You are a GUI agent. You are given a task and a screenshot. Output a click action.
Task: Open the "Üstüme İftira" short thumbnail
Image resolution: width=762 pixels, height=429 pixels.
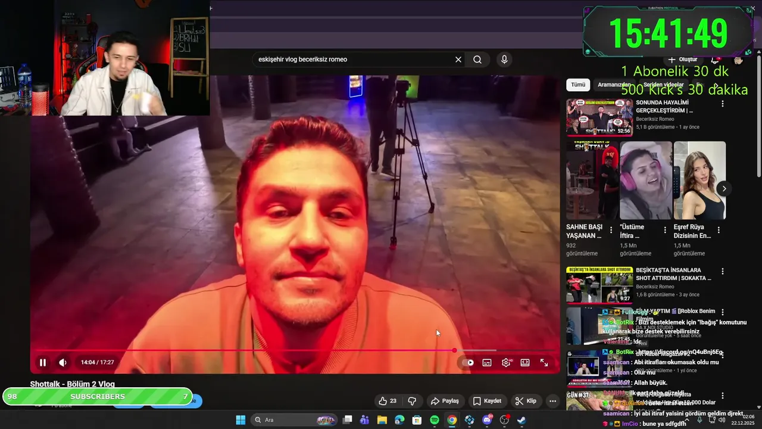coord(646,181)
